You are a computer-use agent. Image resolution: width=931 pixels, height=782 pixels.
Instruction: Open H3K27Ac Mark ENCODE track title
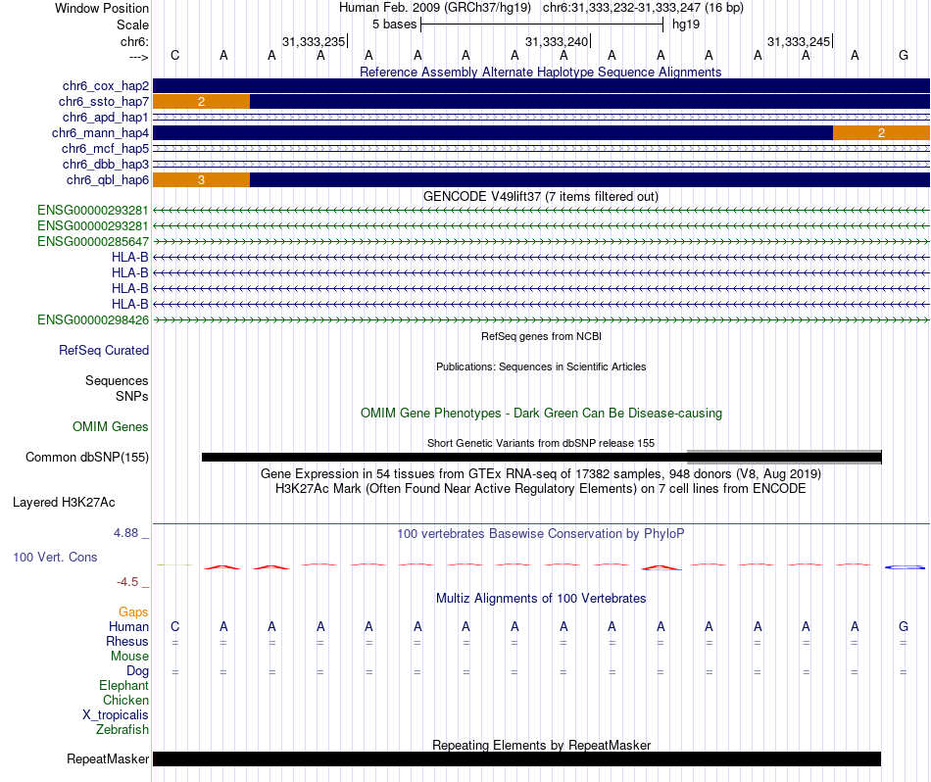[541, 489]
